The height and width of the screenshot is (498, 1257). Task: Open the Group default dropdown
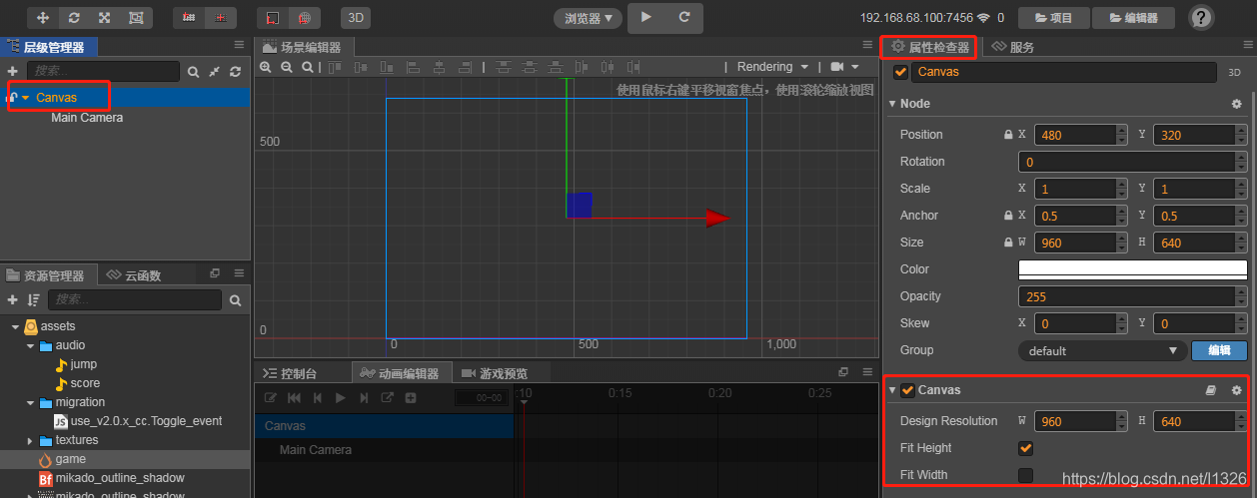point(1103,350)
